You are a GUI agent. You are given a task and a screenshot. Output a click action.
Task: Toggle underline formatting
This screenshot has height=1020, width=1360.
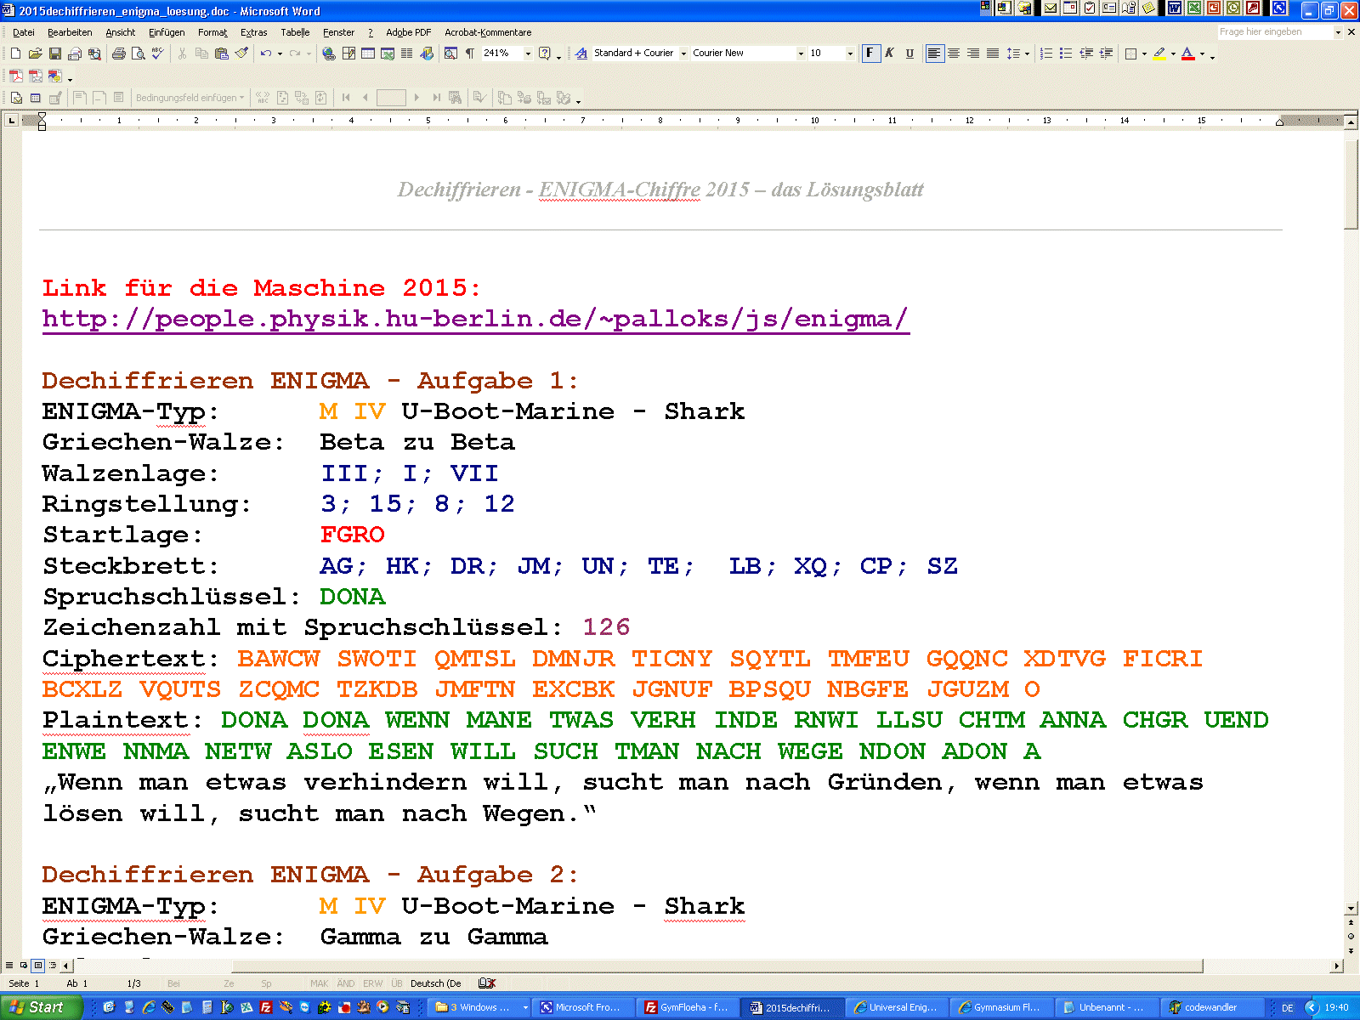pos(909,54)
